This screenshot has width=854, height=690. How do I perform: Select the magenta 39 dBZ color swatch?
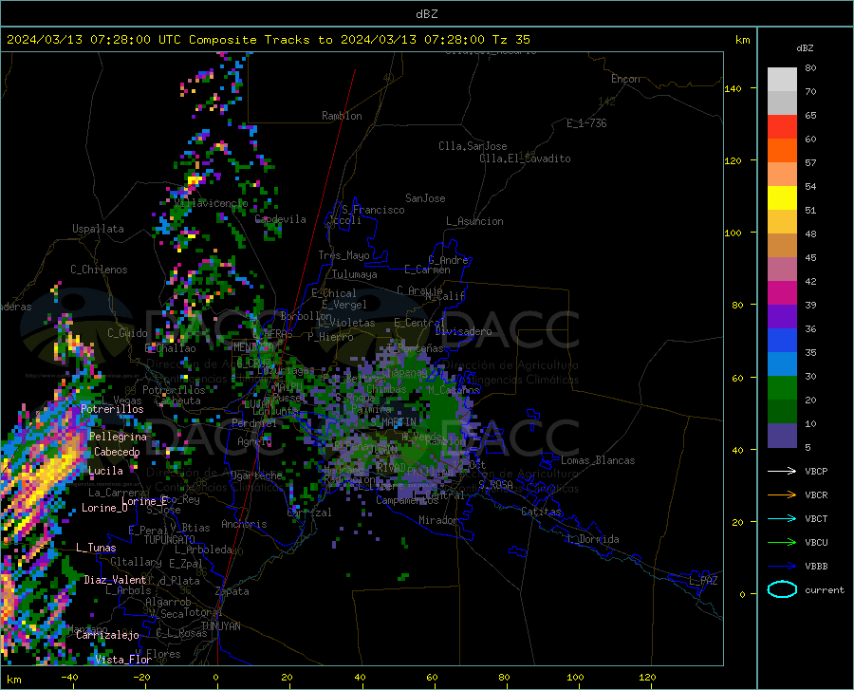click(782, 293)
